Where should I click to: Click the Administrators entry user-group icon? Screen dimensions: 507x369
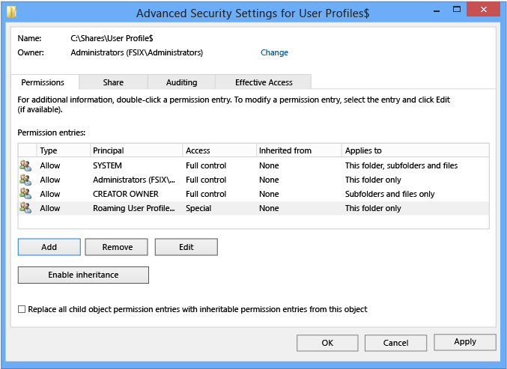tap(25, 180)
